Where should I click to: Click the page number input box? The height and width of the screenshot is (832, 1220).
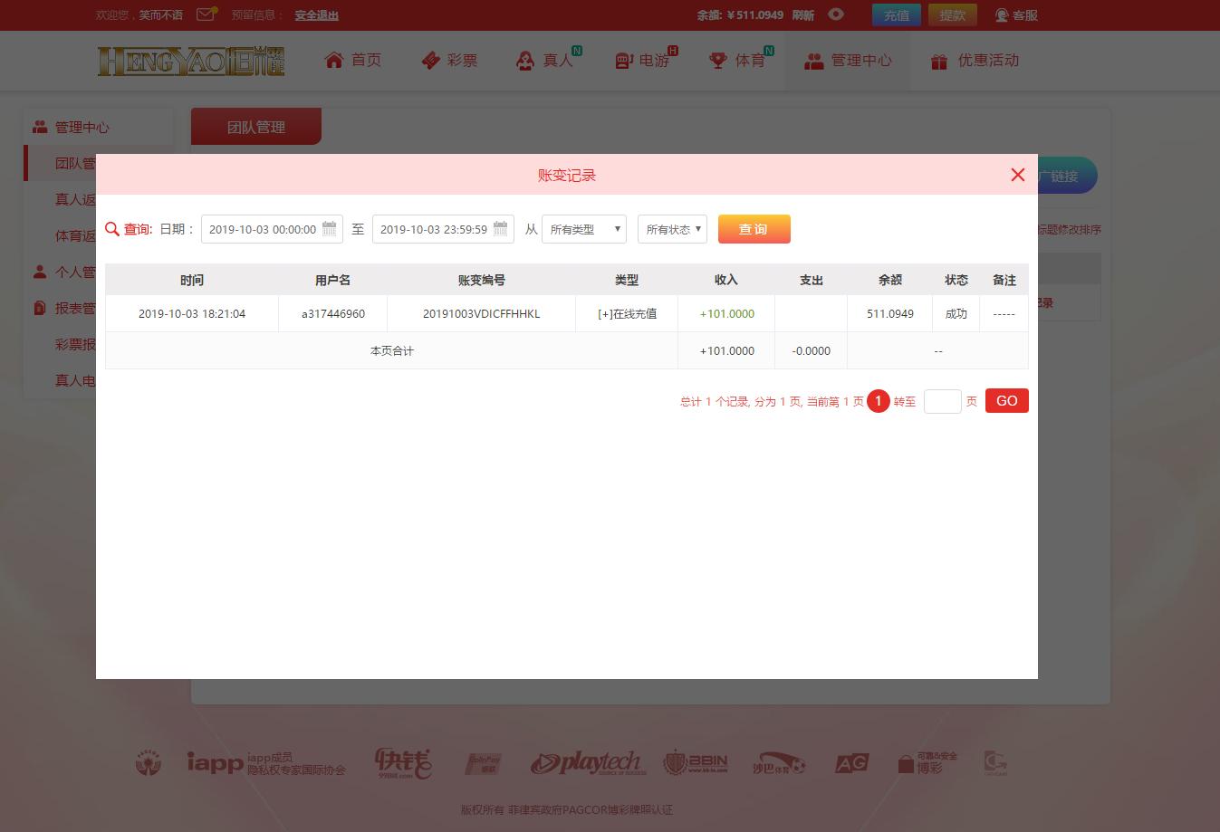point(943,401)
